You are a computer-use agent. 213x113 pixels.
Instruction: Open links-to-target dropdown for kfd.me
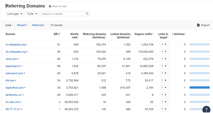164,80
